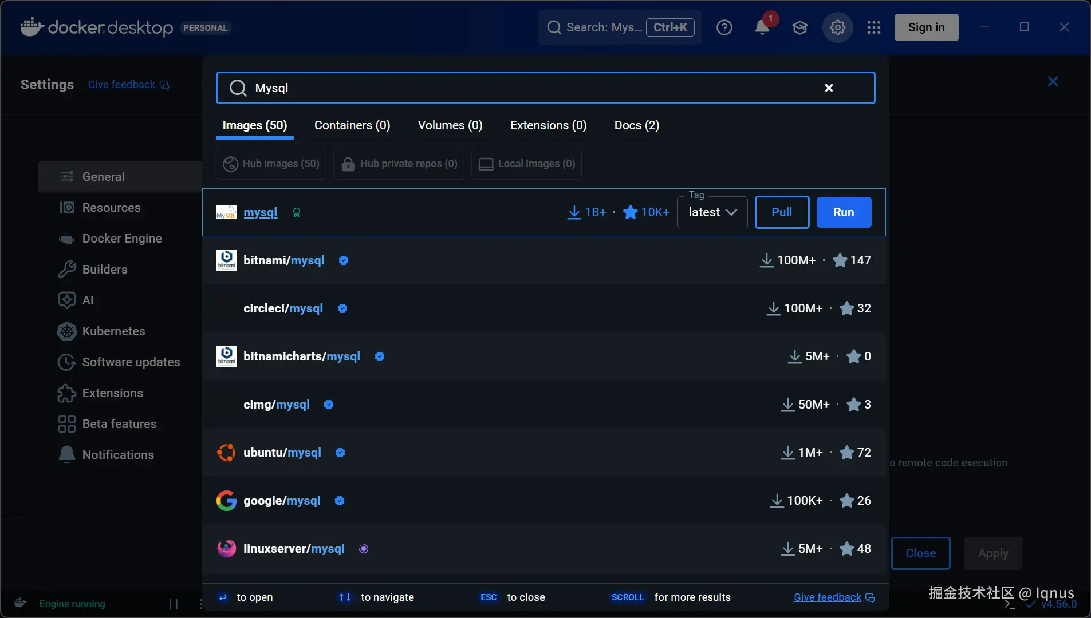The width and height of the screenshot is (1091, 618).
Task: Pause the Docker engine
Action: 174,604
